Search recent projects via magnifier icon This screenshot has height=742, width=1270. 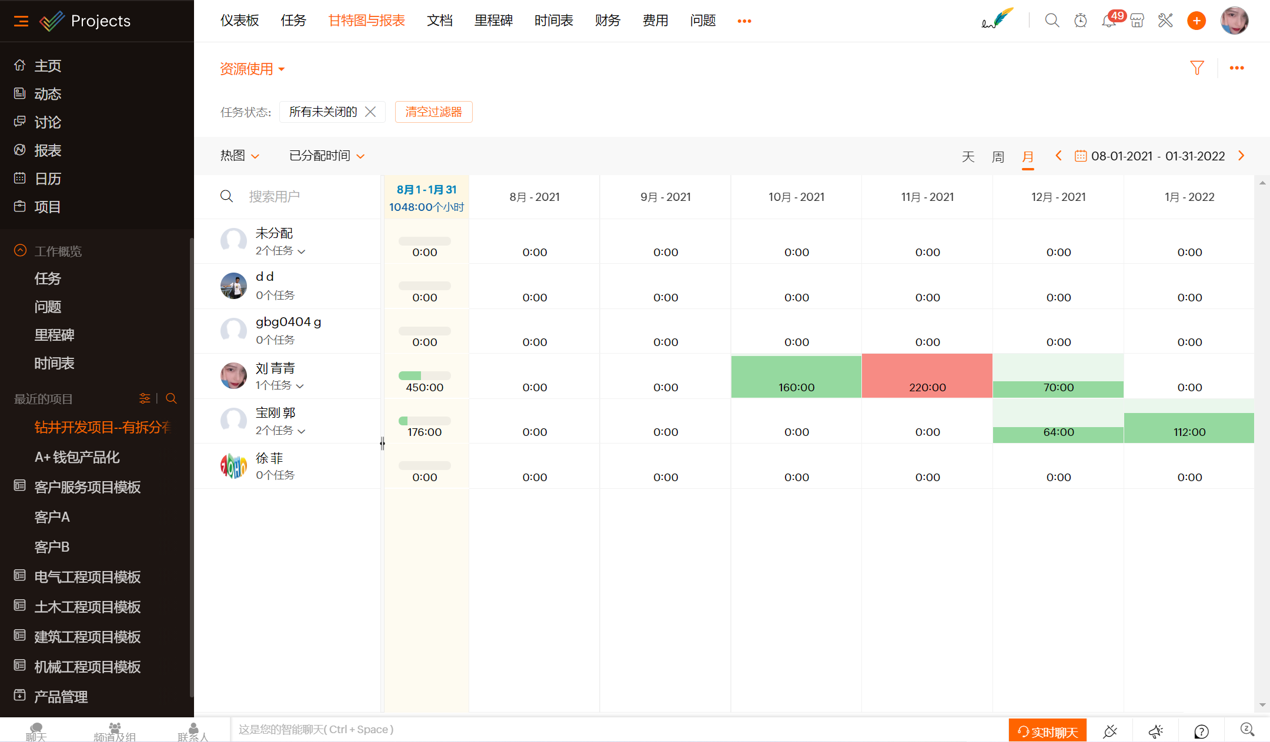click(171, 398)
